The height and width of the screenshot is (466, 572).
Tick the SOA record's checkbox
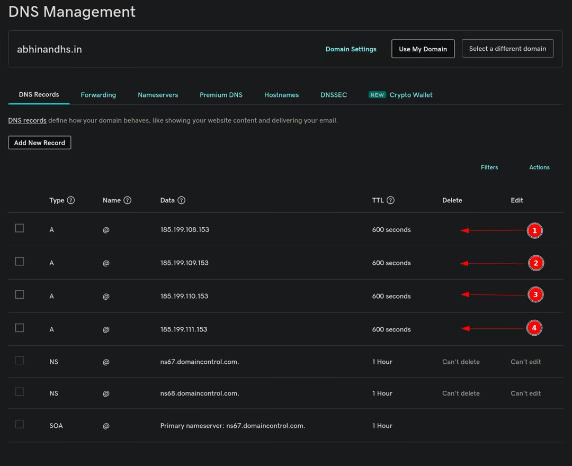[x=20, y=424]
